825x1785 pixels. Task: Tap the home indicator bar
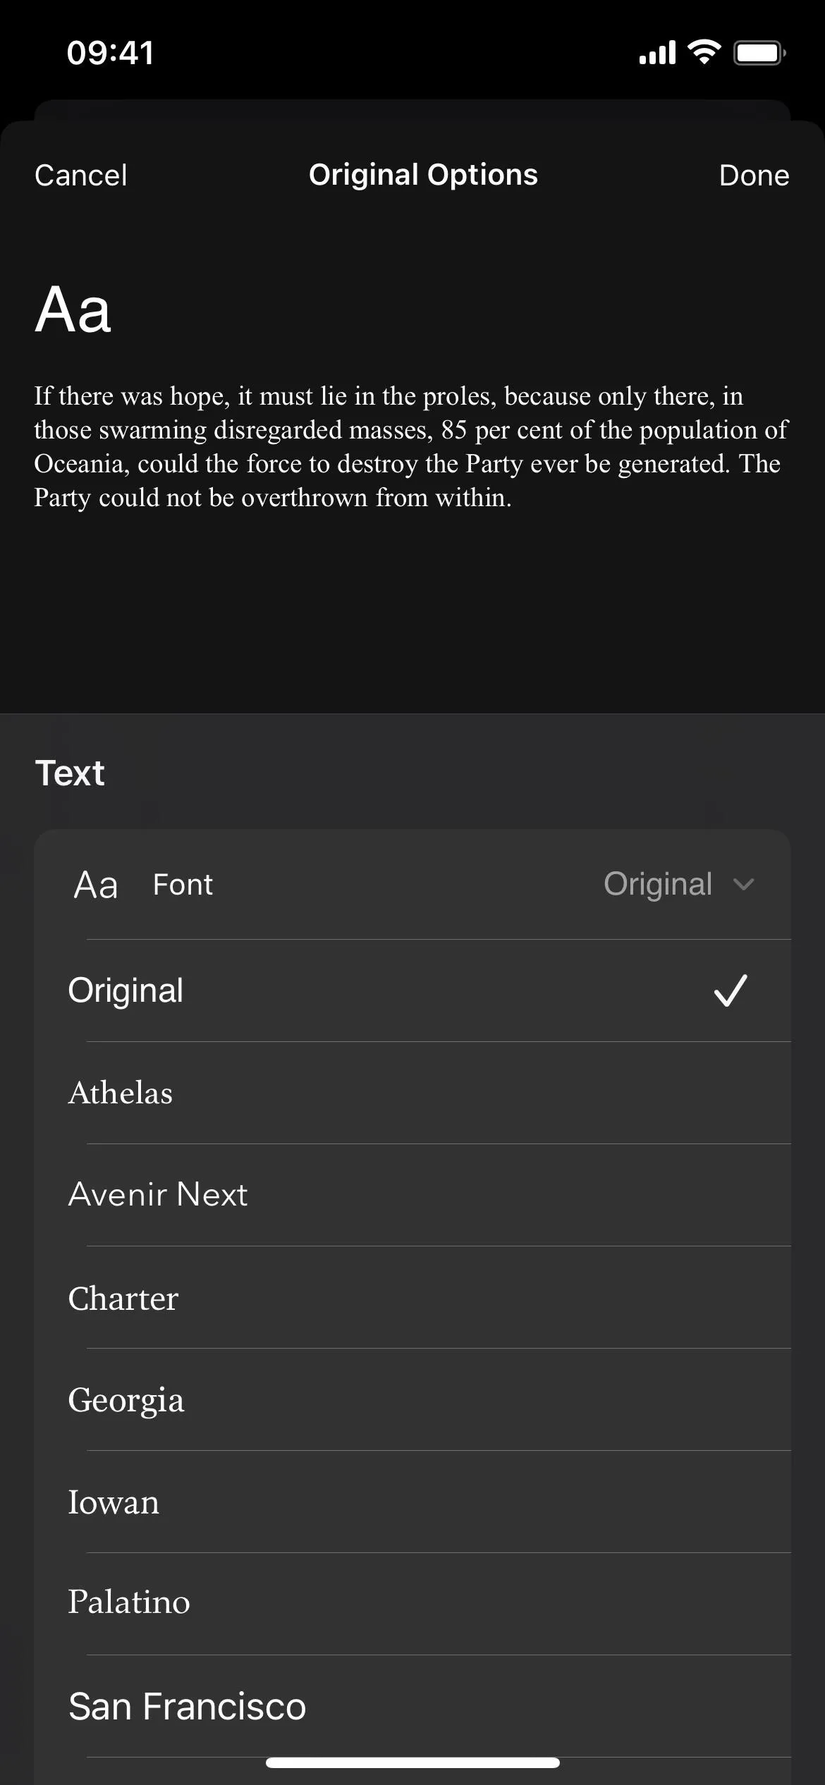tap(412, 1762)
